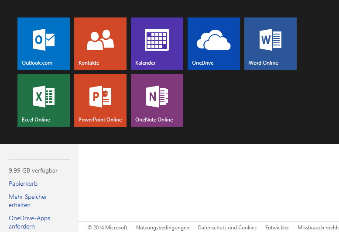Open the Kalender calendar tile

(157, 44)
